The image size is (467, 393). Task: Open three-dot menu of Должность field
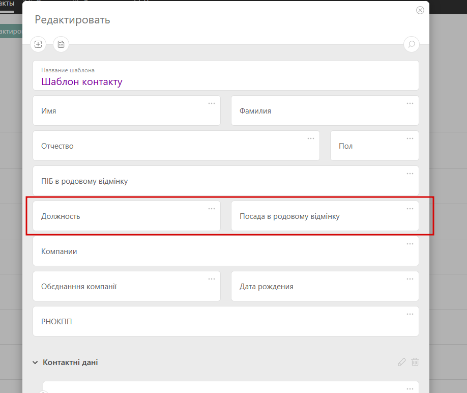[212, 209]
